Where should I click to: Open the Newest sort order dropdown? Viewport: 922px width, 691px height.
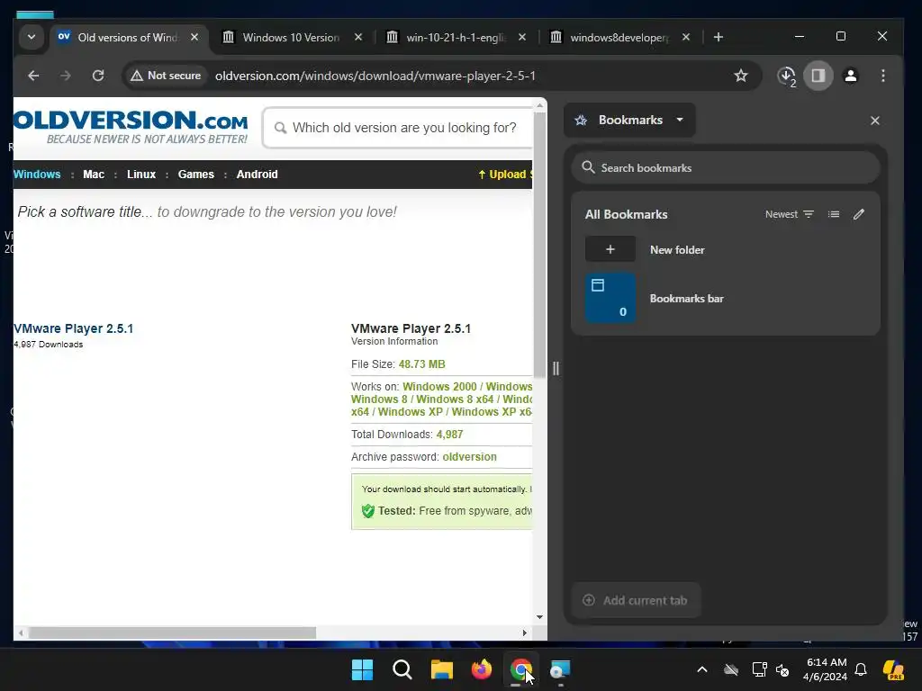(x=789, y=214)
